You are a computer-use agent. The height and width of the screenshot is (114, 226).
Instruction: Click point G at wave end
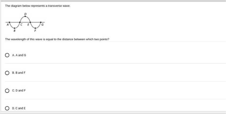coord(41,22)
